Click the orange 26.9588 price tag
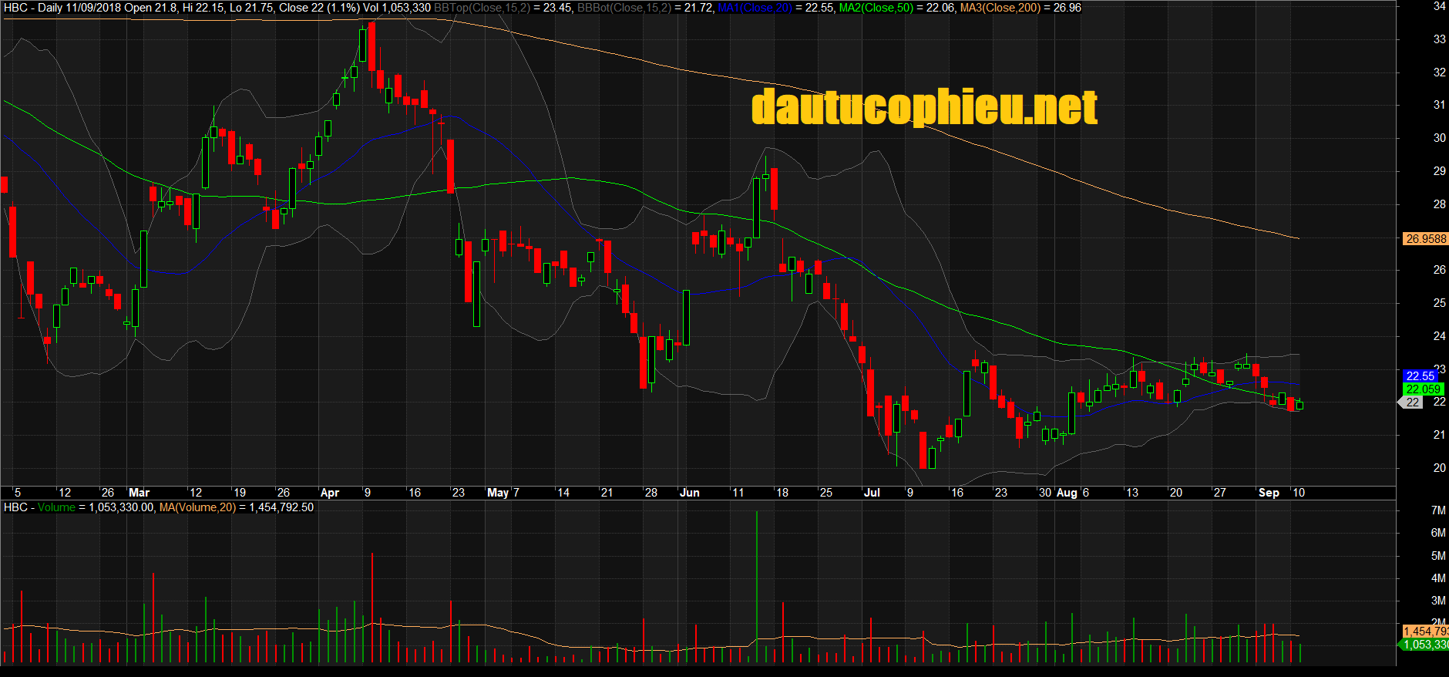 [x=1425, y=239]
